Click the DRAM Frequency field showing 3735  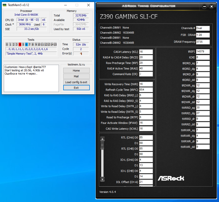click(x=203, y=42)
